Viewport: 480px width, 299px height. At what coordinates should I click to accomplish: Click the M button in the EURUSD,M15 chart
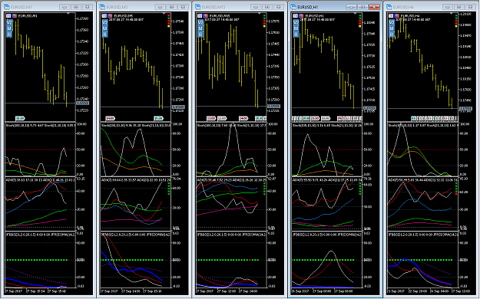[200, 28]
